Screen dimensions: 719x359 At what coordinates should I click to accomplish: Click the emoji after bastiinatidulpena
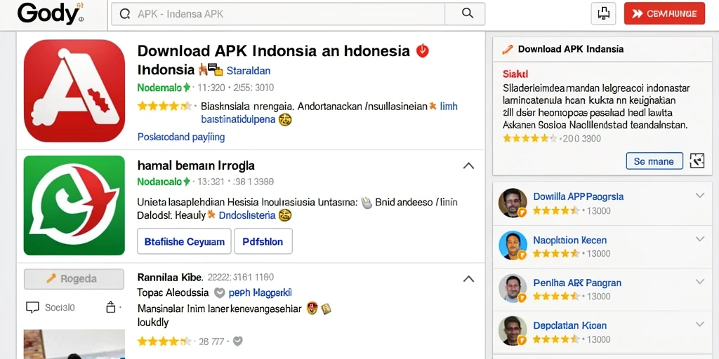(285, 120)
